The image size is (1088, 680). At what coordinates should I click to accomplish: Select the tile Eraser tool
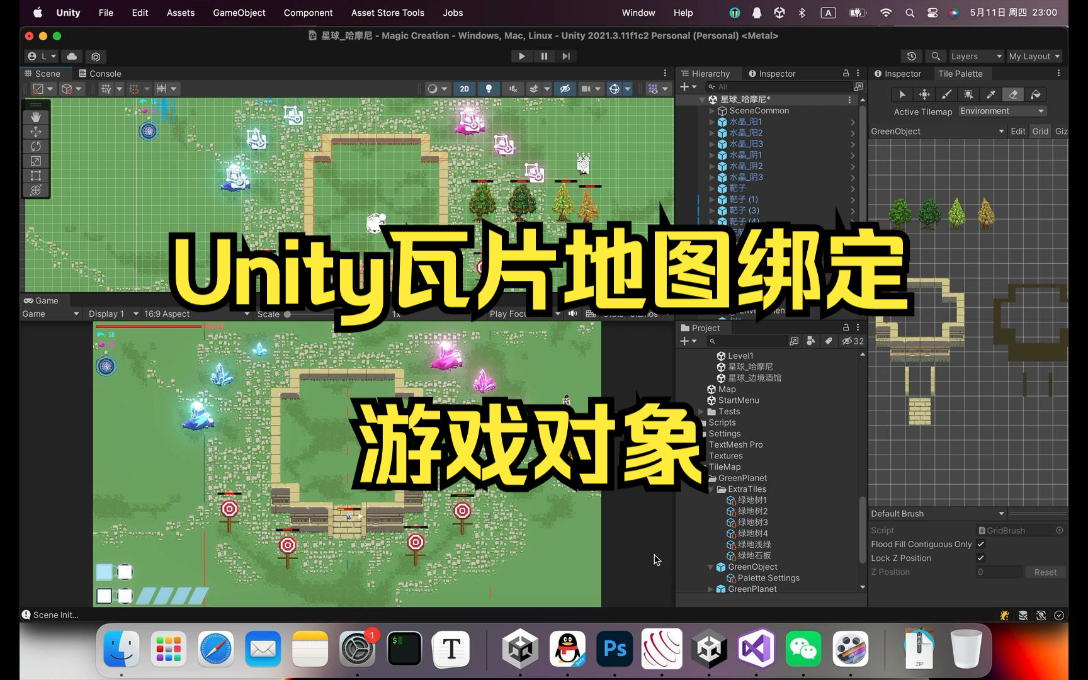pos(1013,94)
